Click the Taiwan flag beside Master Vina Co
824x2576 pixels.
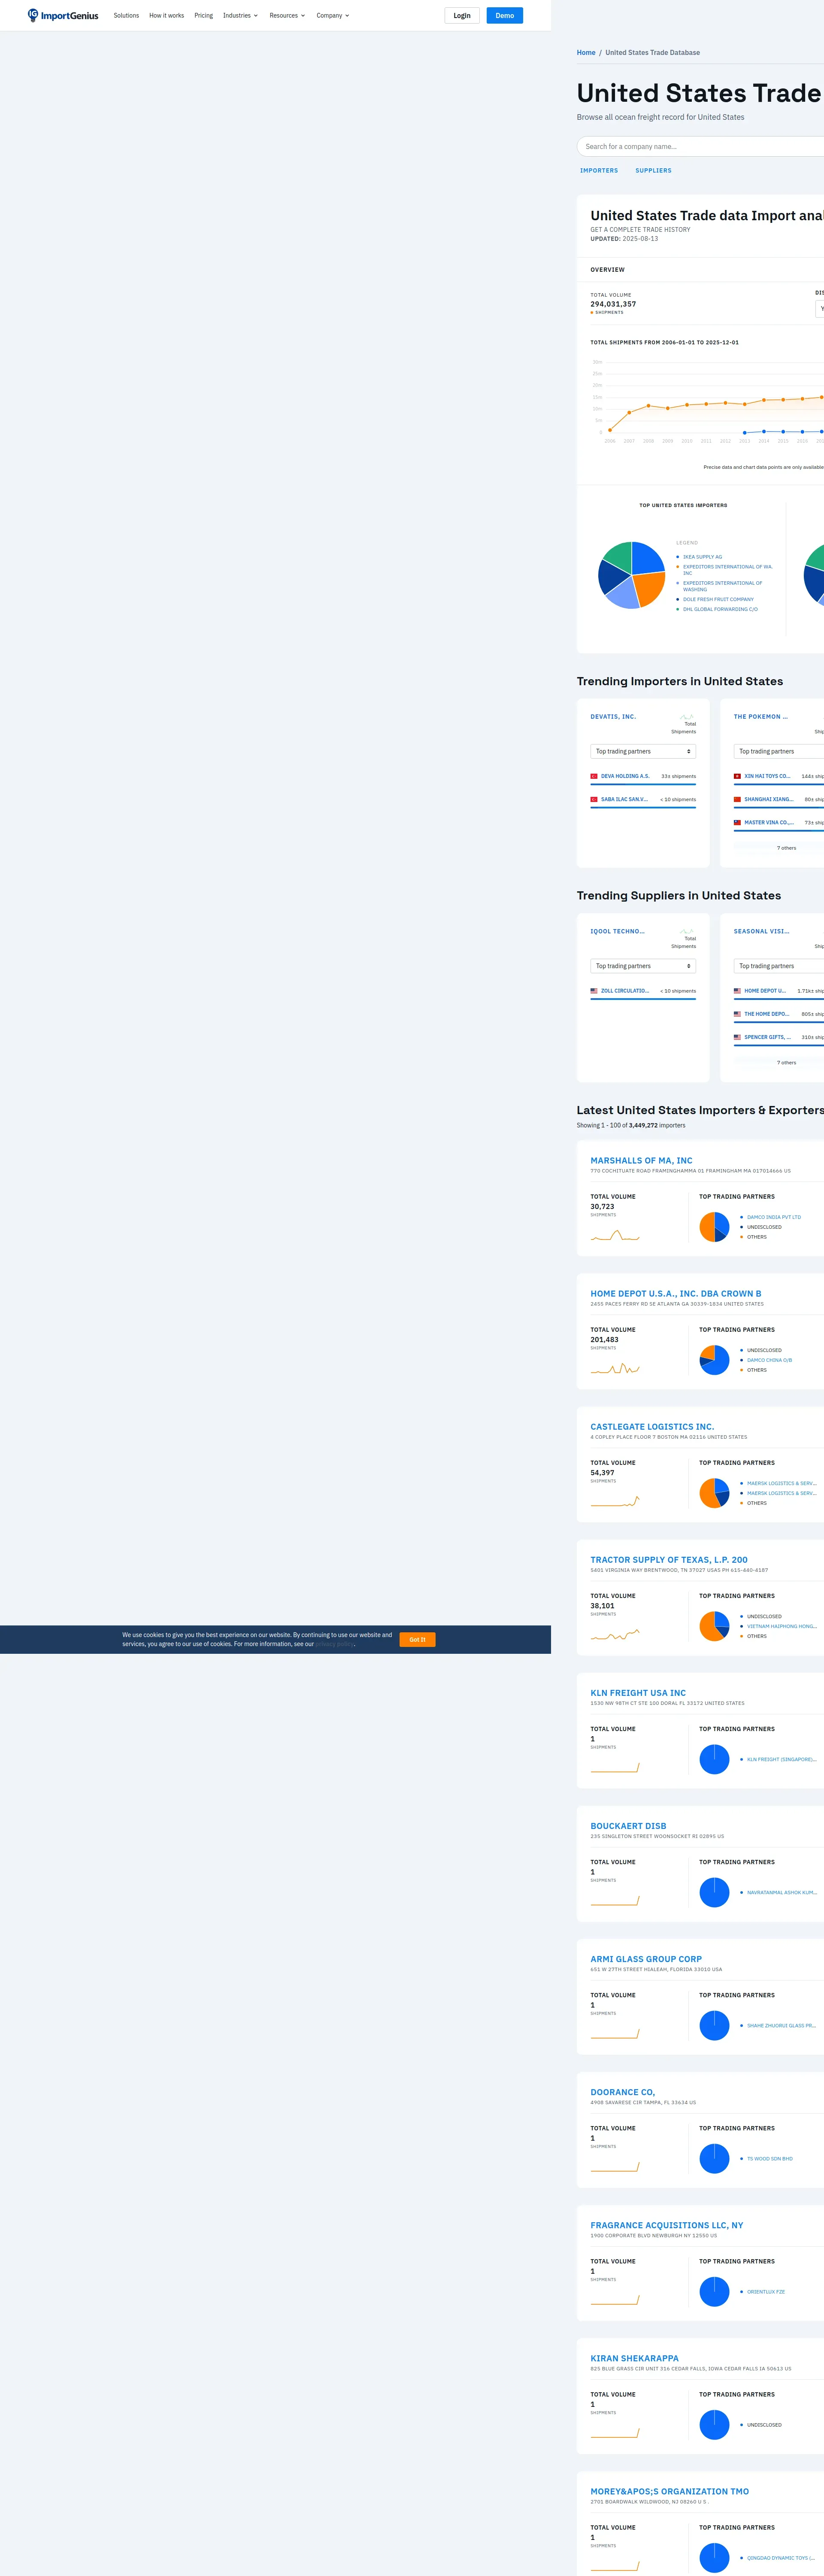tap(737, 822)
